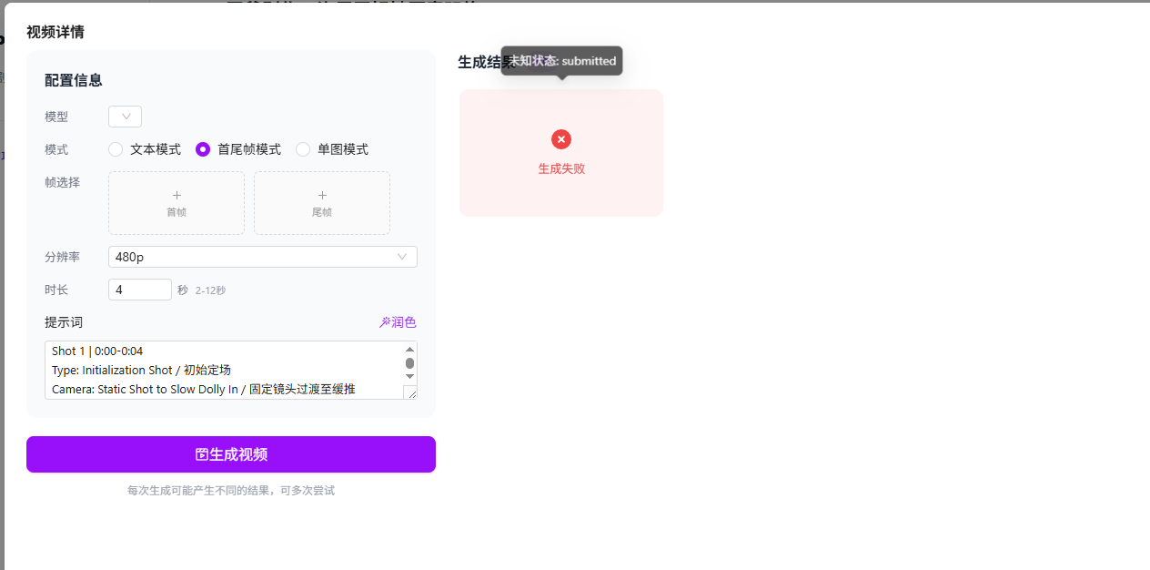Click the 帧选择 label
Screen dimensions: 1150x570
(x=63, y=182)
